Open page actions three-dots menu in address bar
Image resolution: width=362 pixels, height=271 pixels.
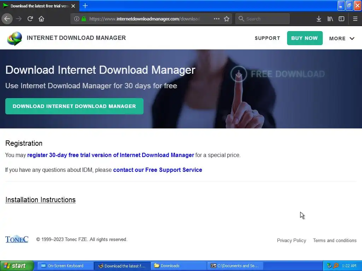tap(217, 19)
